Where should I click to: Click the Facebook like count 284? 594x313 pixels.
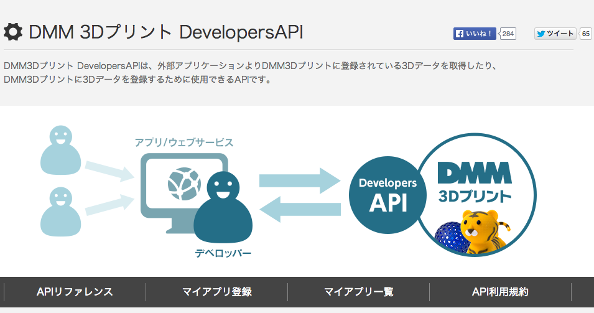pyautogui.click(x=508, y=34)
